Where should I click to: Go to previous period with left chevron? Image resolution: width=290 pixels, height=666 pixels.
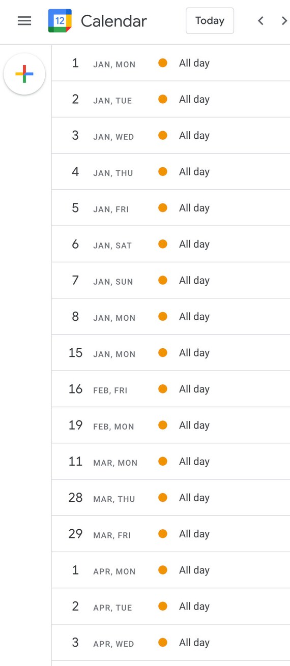tap(260, 21)
